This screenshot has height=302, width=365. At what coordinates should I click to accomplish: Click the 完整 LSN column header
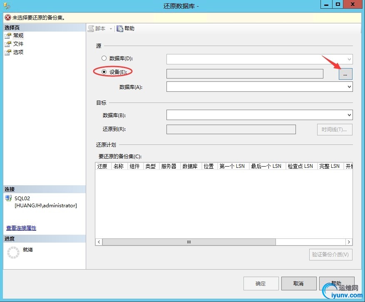coord(330,166)
